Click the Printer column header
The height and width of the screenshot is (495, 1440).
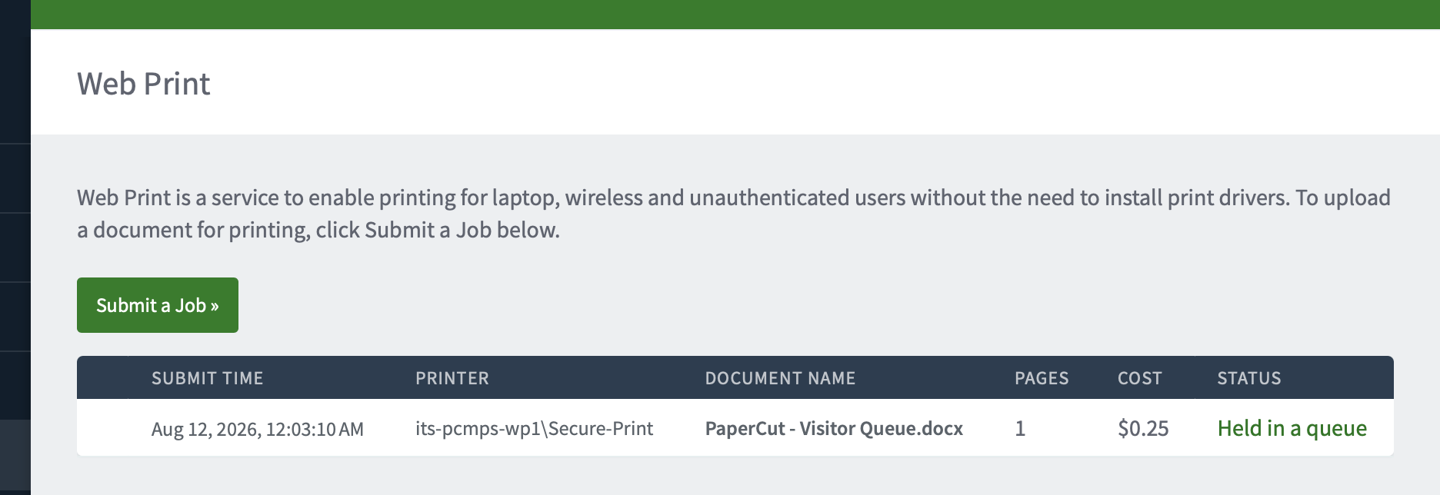(452, 378)
